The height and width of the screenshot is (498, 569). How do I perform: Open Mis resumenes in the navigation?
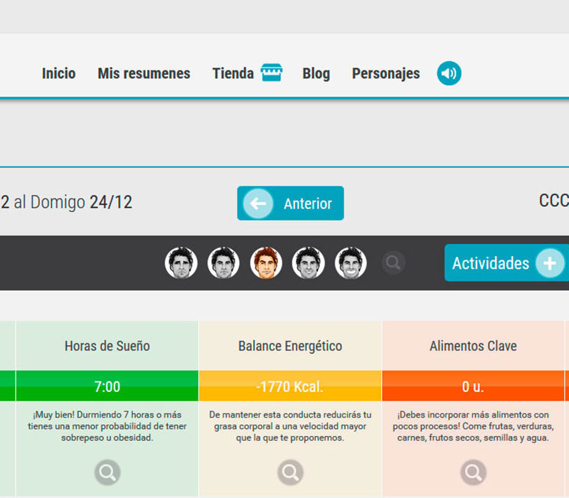click(x=144, y=73)
